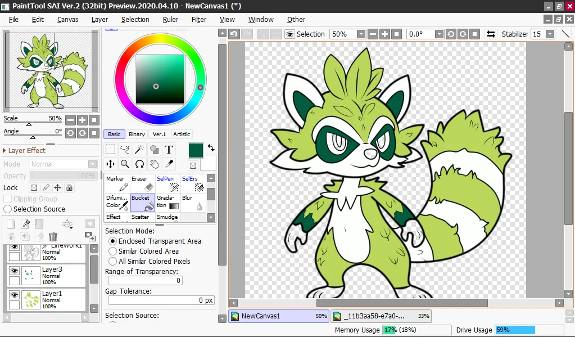Open the Canvas menu
This screenshot has width=575, height=337.
click(68, 20)
